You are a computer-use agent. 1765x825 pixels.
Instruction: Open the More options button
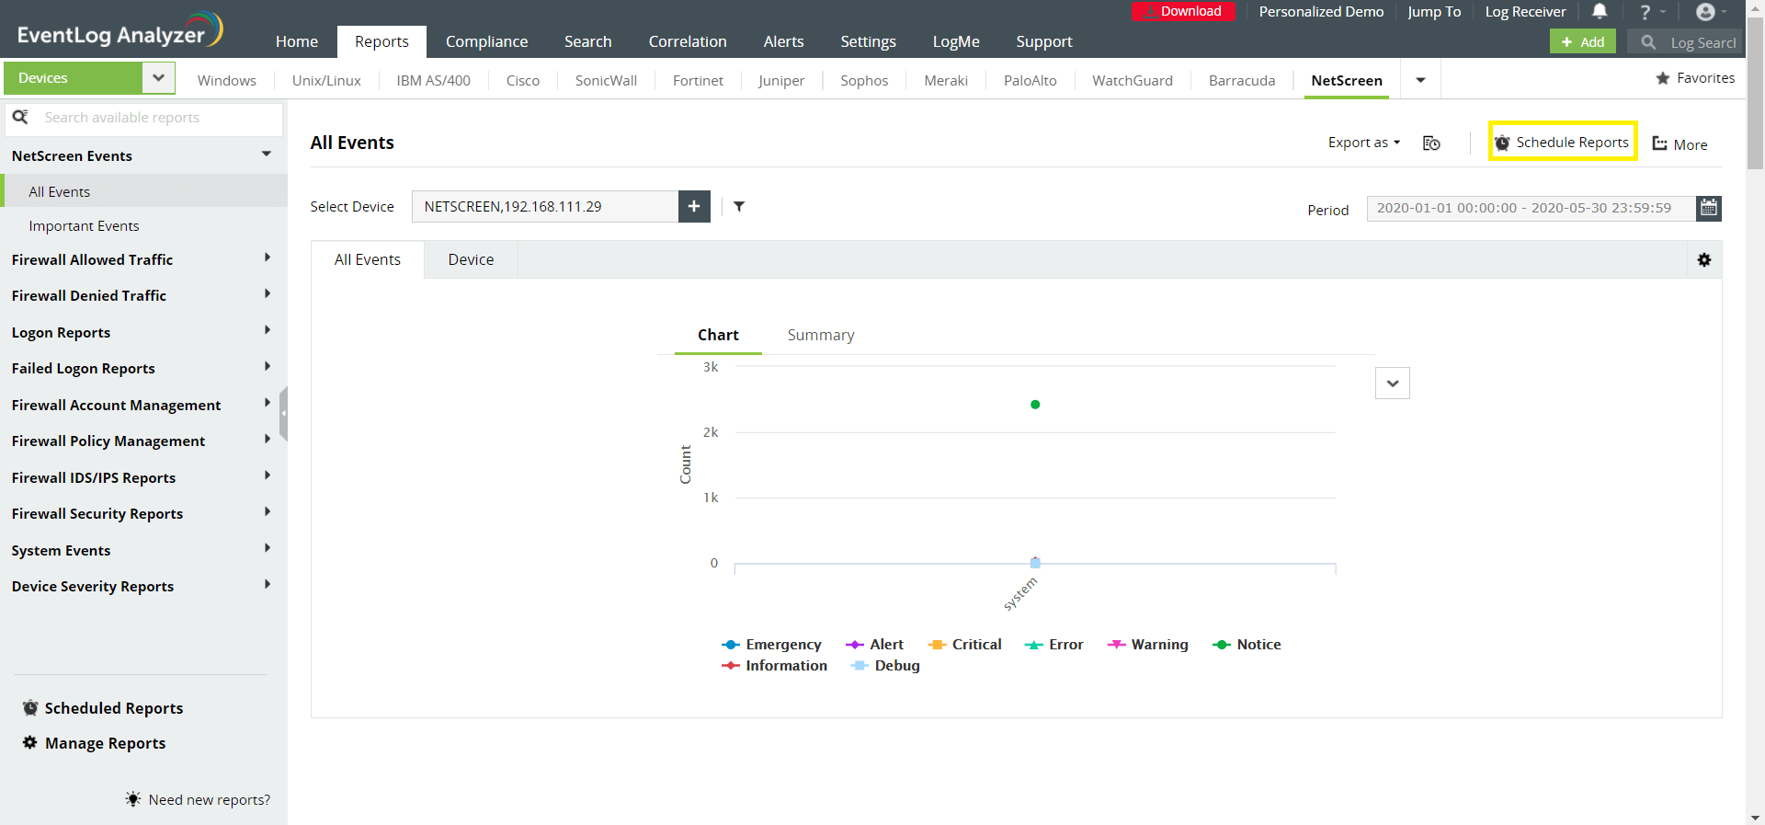click(1680, 144)
